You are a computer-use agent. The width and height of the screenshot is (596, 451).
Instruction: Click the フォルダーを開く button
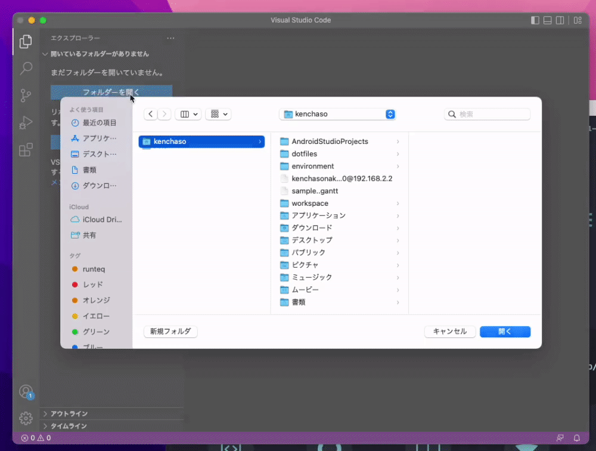pos(111,92)
